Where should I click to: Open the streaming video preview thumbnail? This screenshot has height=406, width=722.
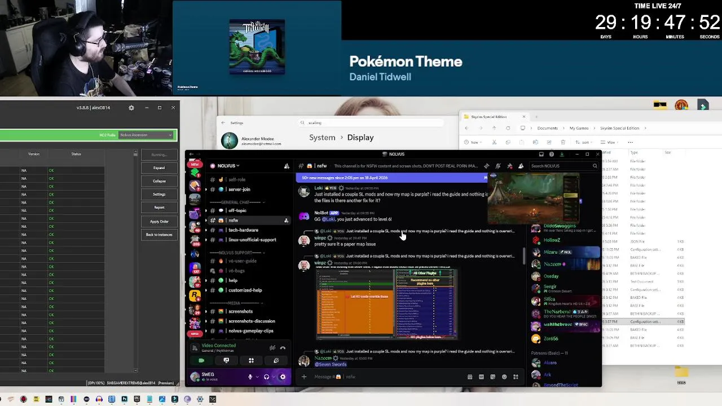534,198
